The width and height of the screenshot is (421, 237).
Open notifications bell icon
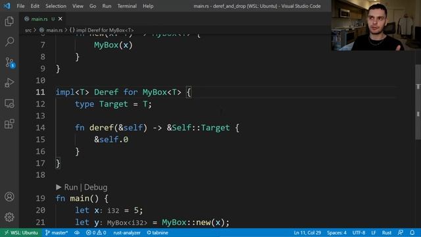[412, 232]
